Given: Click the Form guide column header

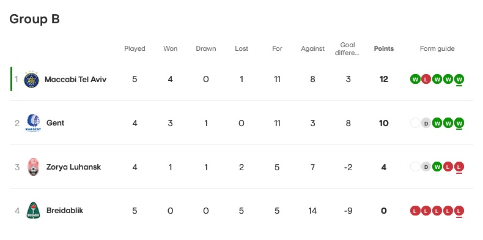Looking at the screenshot, I should [437, 49].
